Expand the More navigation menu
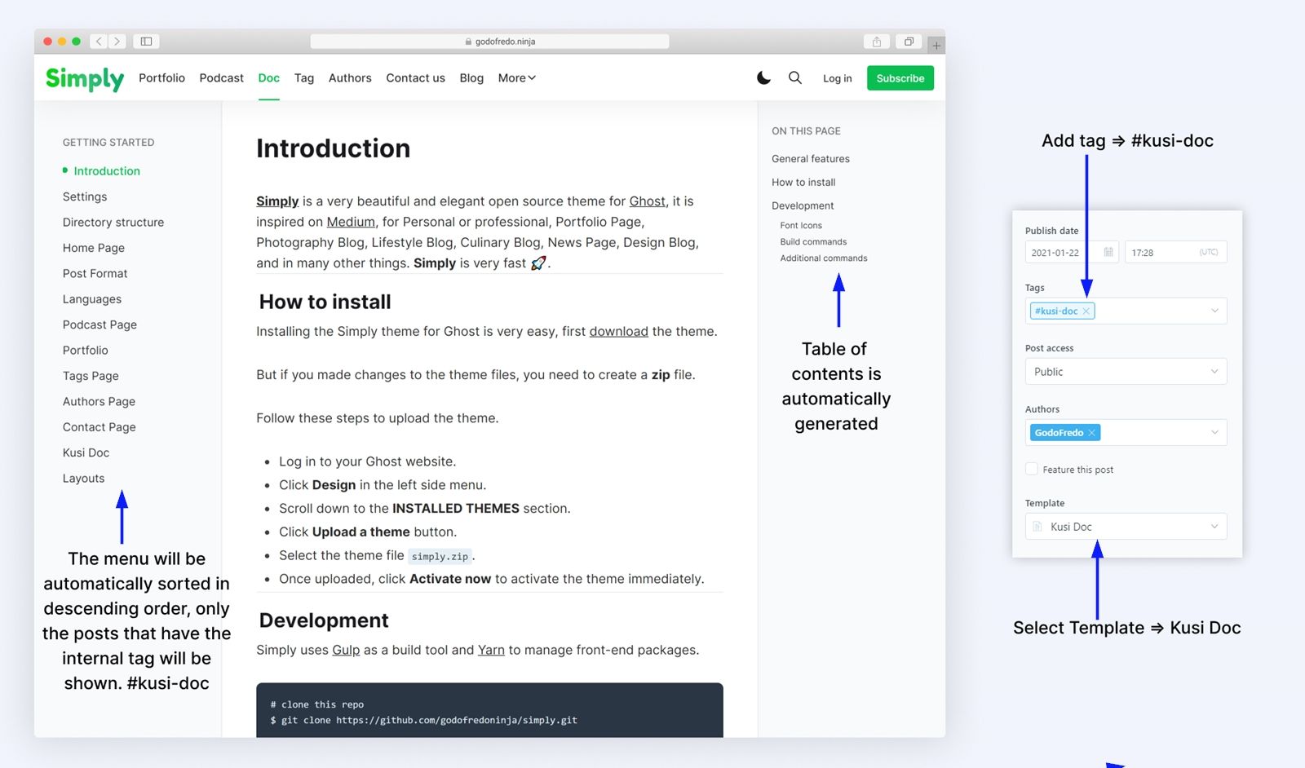 coord(517,78)
